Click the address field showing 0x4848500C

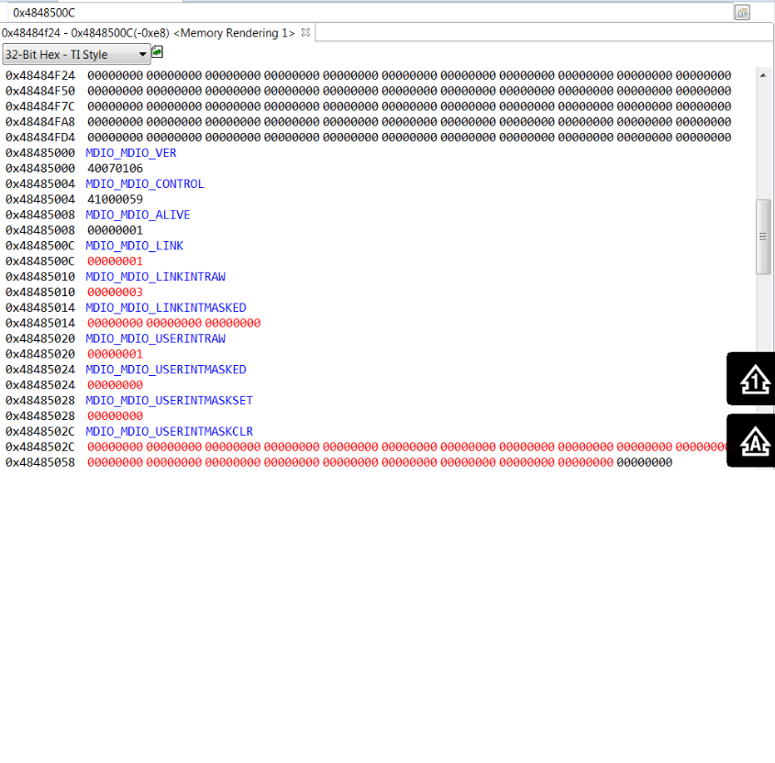click(370, 12)
